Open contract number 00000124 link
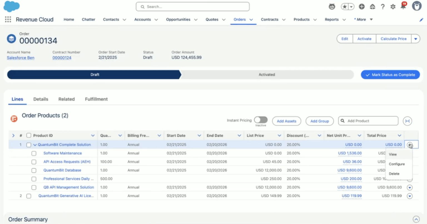This screenshot has height=224, width=427. [x=62, y=58]
